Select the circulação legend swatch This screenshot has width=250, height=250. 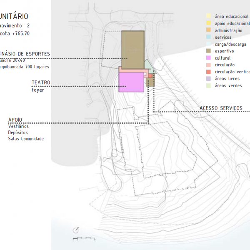[208, 65]
